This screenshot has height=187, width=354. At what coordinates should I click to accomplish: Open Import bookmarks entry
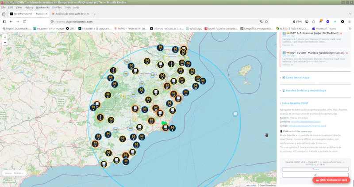click(x=17, y=28)
